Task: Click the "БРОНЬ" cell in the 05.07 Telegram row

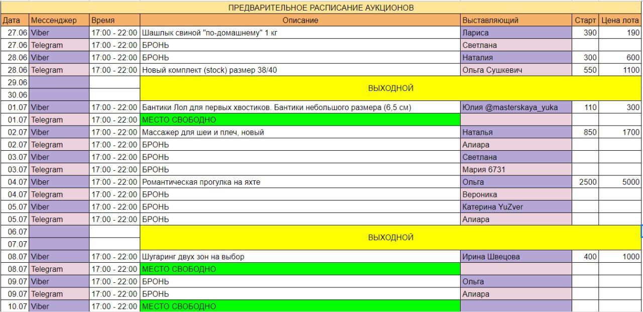Action: (300, 219)
